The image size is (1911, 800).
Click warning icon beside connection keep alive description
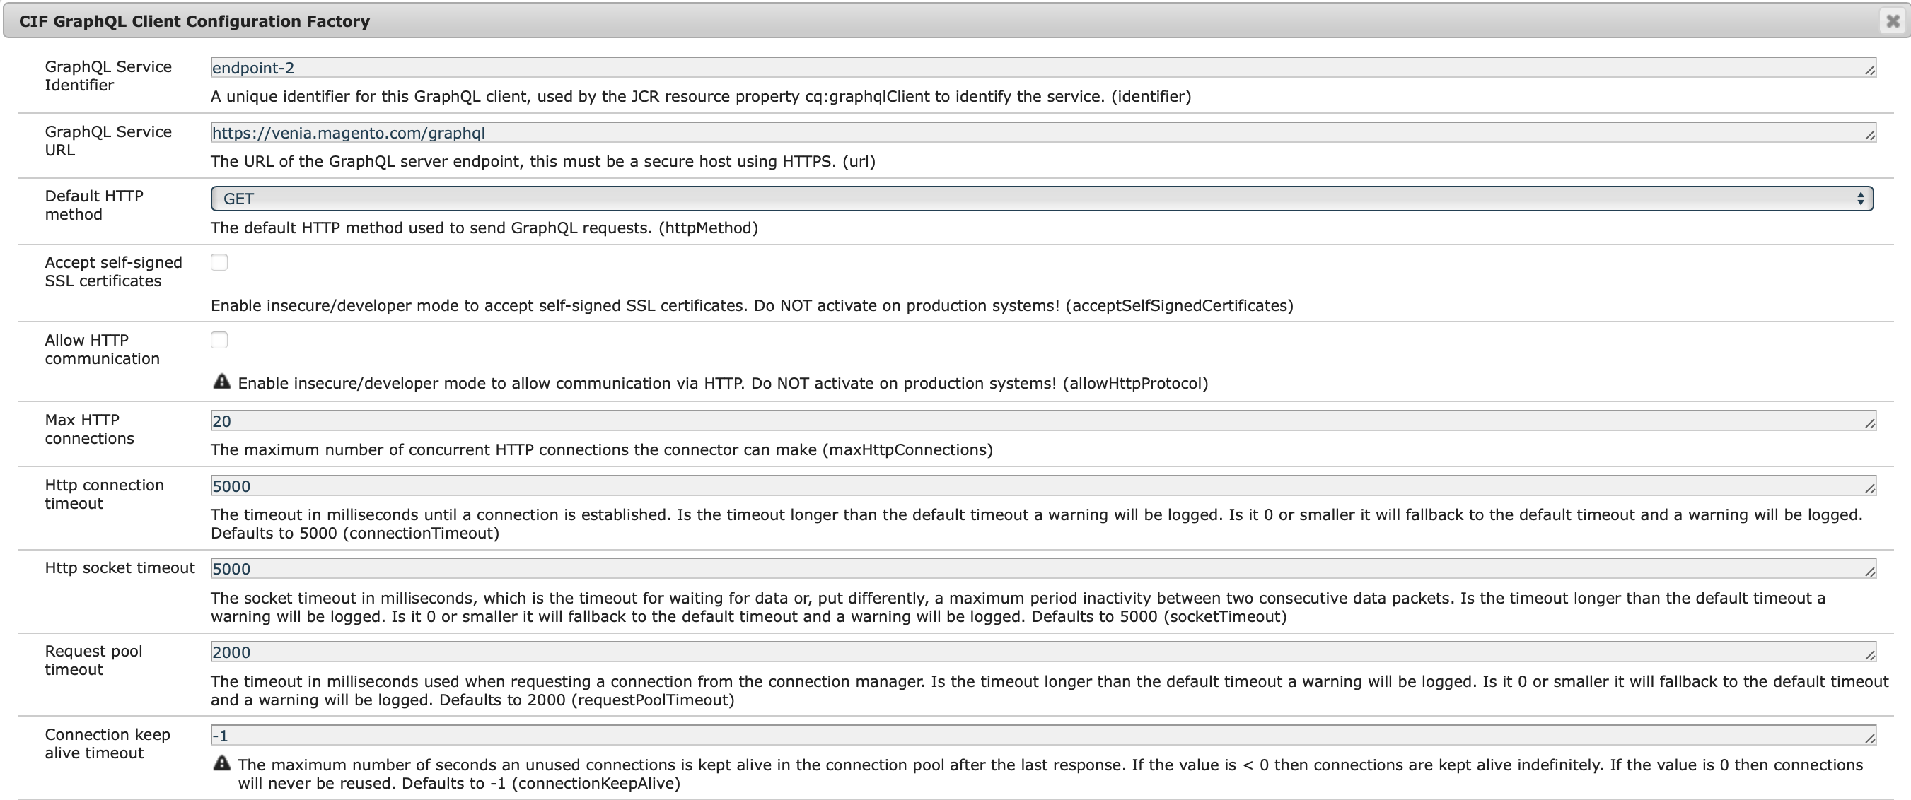point(221,763)
